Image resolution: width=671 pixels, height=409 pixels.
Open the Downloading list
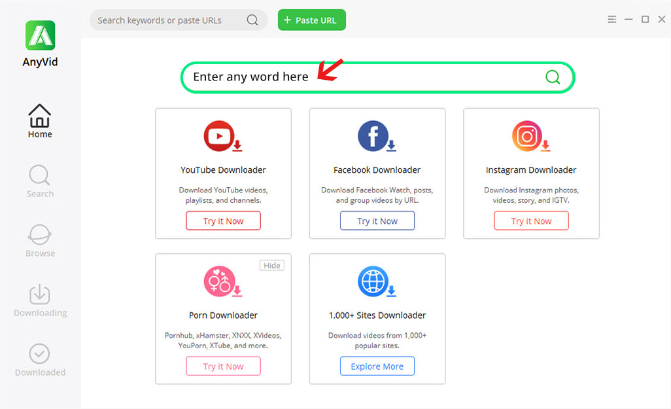(40, 300)
